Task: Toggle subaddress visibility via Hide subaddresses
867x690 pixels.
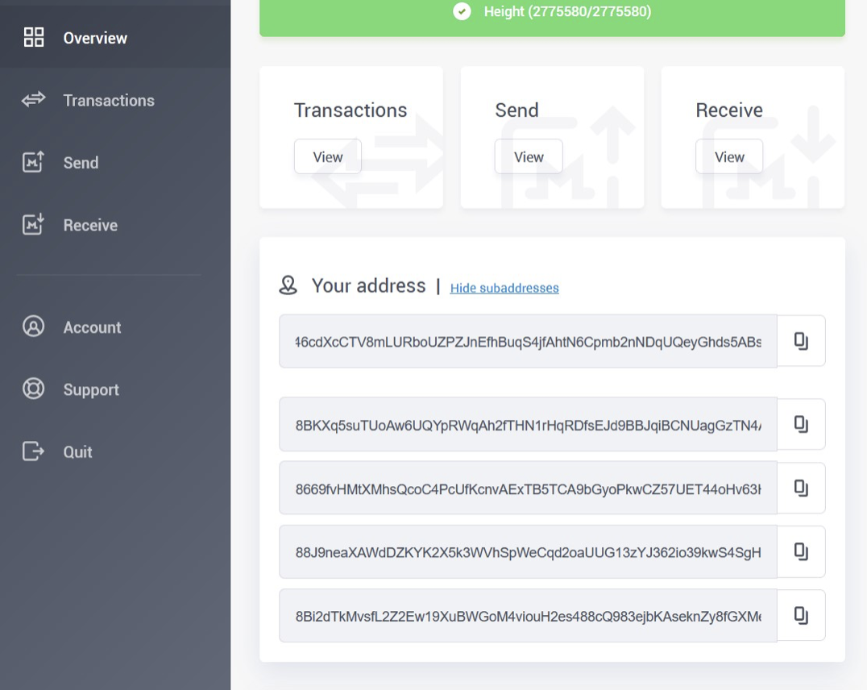Action: pyautogui.click(x=504, y=287)
